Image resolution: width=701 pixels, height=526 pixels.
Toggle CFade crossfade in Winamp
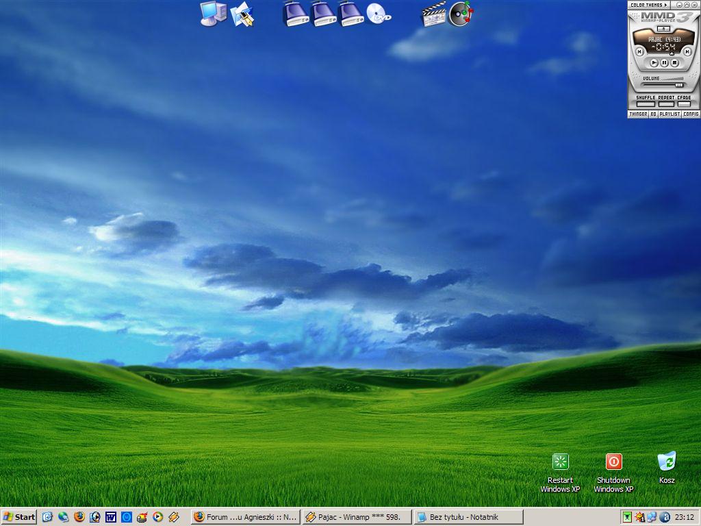pyautogui.click(x=684, y=104)
